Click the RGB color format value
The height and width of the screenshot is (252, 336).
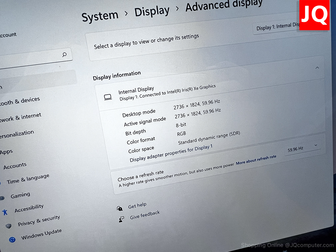(x=181, y=134)
